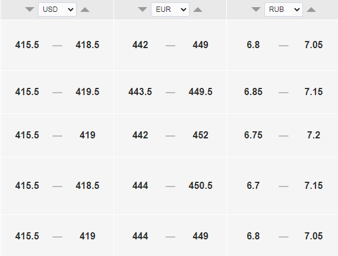Sort RUB column descending with down arrow
The height and width of the screenshot is (256, 338).
(x=256, y=10)
